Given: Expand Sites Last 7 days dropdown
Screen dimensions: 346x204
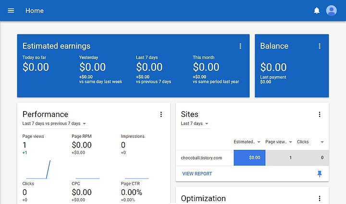Looking at the screenshot, I should (x=195, y=124).
